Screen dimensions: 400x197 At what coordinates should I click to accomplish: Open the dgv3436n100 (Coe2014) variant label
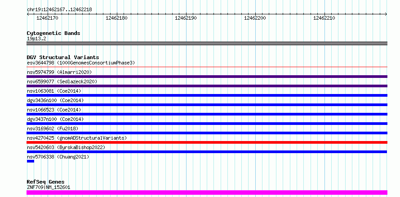point(55,100)
